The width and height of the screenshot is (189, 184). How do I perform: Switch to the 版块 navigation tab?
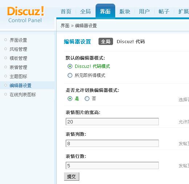coord(125,12)
